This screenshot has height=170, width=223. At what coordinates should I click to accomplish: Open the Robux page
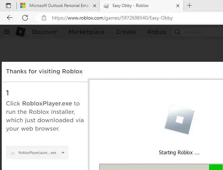pyautogui.click(x=157, y=32)
